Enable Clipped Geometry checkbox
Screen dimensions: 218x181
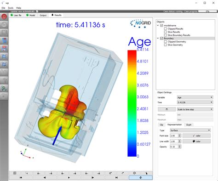coord(165,41)
